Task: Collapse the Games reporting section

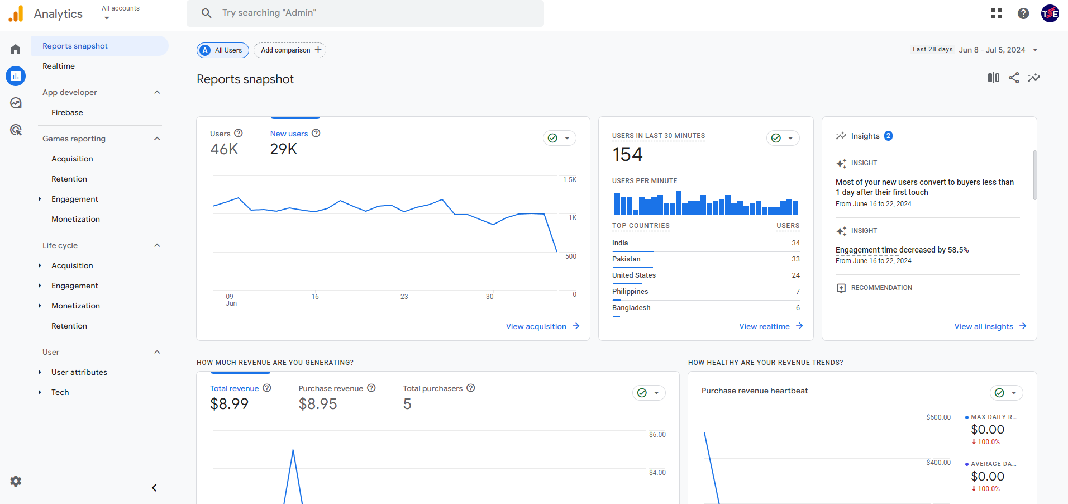Action: 157,139
